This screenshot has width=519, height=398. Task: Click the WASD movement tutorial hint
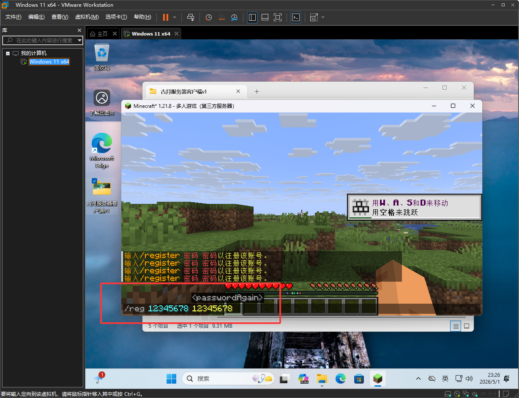[x=415, y=207]
